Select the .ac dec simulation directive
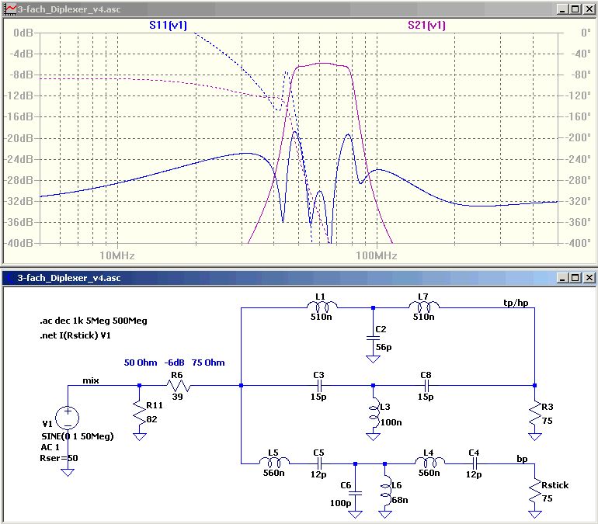The width and height of the screenshot is (598, 524). click(92, 320)
